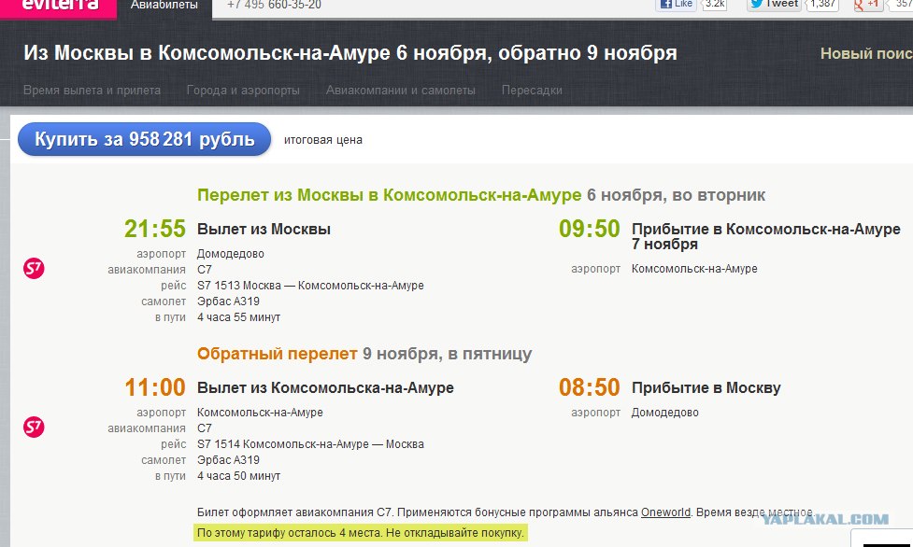This screenshot has height=547, width=913.
Task: Open Авиакомпании и самолеты filter
Action: point(401,91)
